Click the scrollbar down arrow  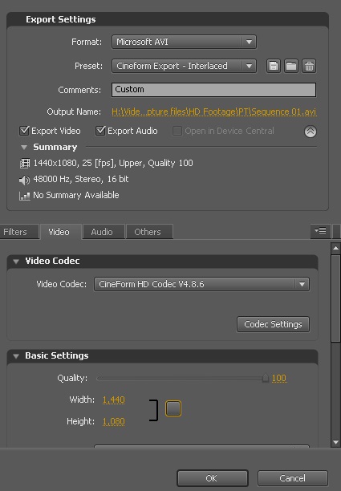[335, 442]
